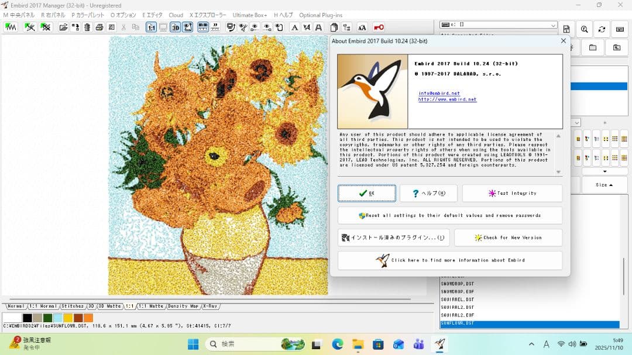The width and height of the screenshot is (632, 355).
Task: Click the ヘルプ(H) button in dialog
Action: coord(428,194)
